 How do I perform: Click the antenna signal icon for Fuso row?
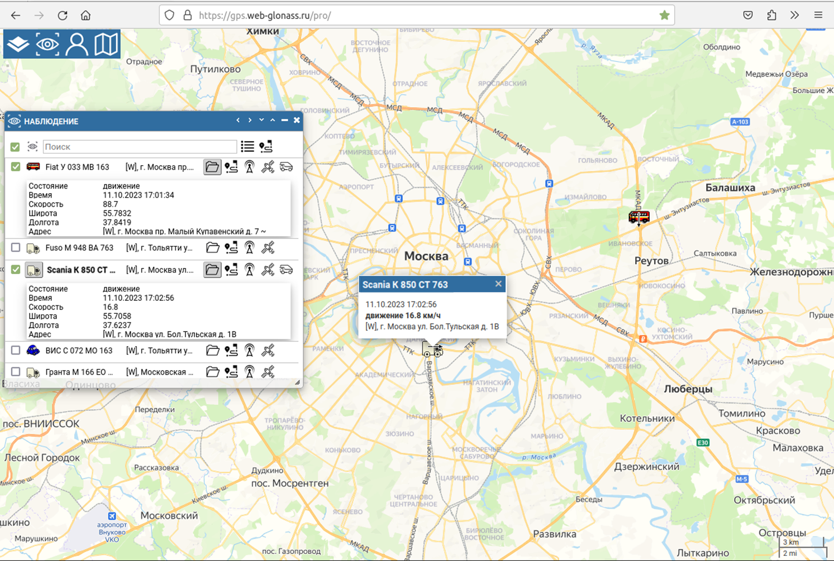tap(250, 247)
